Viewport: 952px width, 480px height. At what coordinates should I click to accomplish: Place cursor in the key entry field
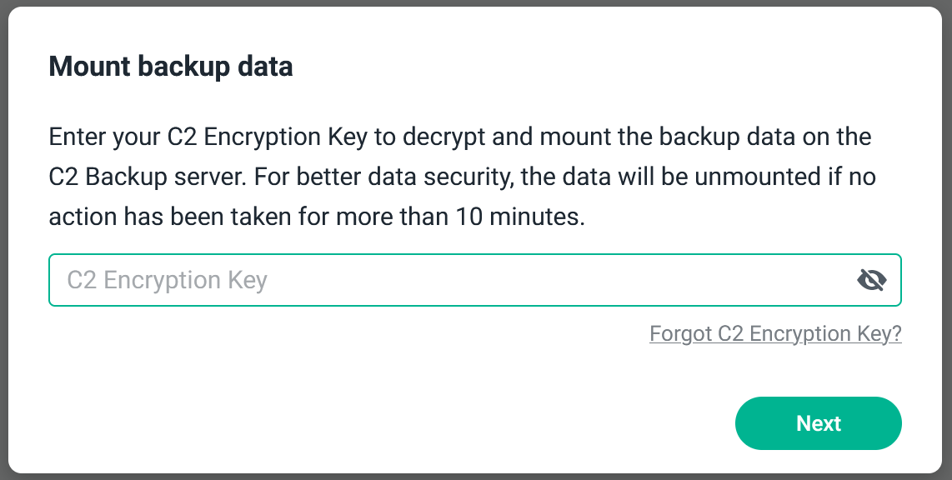(x=450, y=280)
